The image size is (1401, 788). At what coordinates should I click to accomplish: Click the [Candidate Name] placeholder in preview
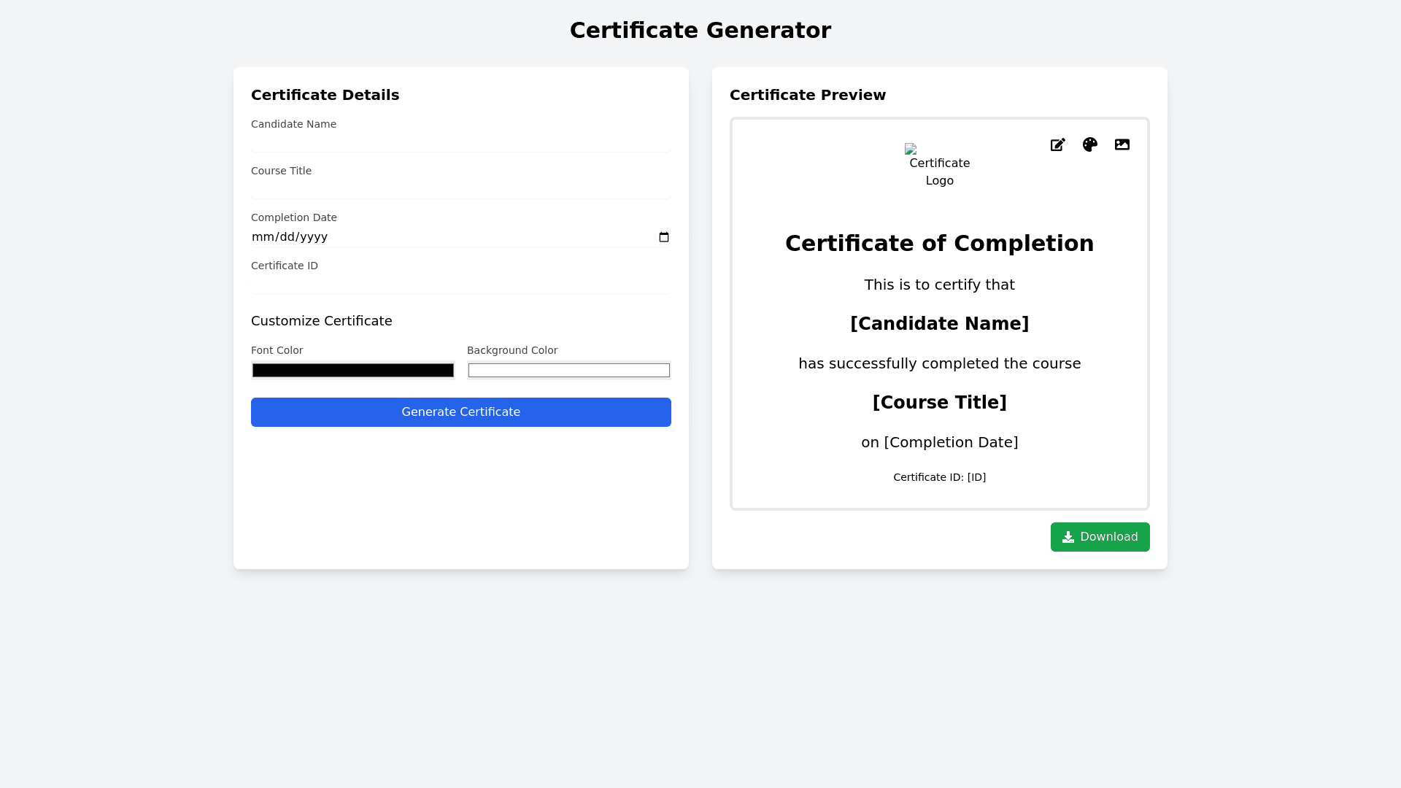click(x=939, y=324)
